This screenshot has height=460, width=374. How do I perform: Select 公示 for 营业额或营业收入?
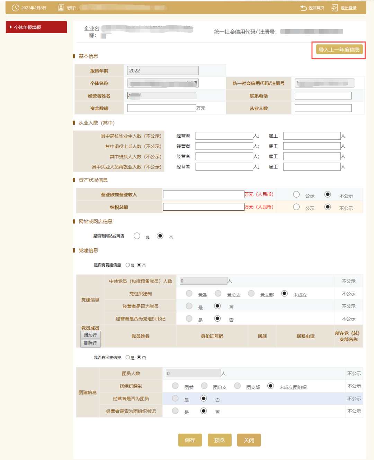pyautogui.click(x=296, y=194)
